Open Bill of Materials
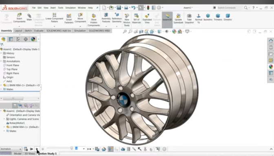The width and height of the screenshot is (274, 156). (x=137, y=19)
